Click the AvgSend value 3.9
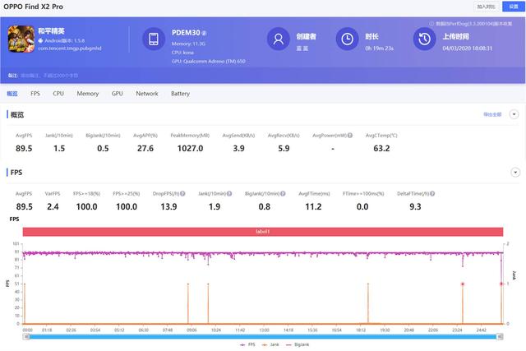The width and height of the screenshot is (526, 351). (x=238, y=148)
